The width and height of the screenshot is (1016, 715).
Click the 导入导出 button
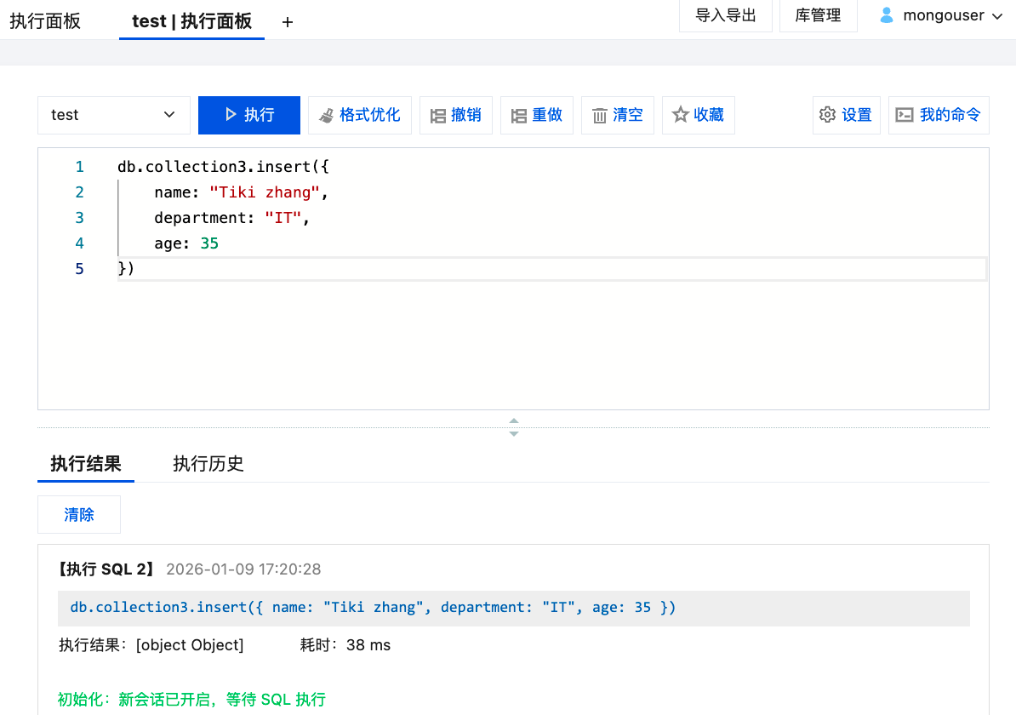pyautogui.click(x=726, y=15)
